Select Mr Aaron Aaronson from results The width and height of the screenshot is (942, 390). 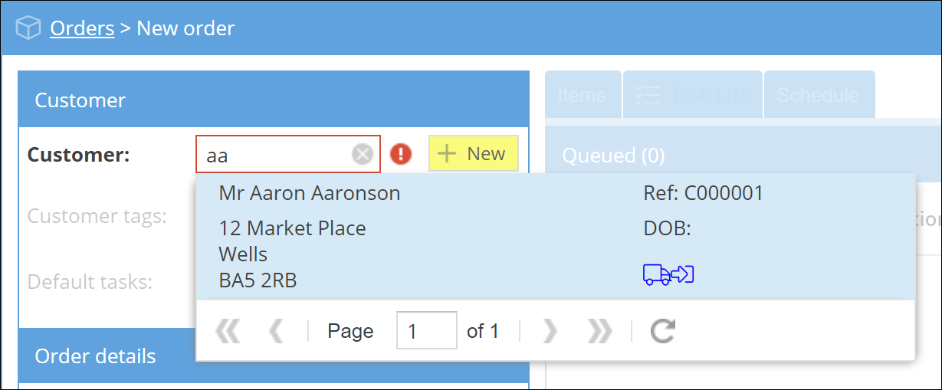coord(310,193)
